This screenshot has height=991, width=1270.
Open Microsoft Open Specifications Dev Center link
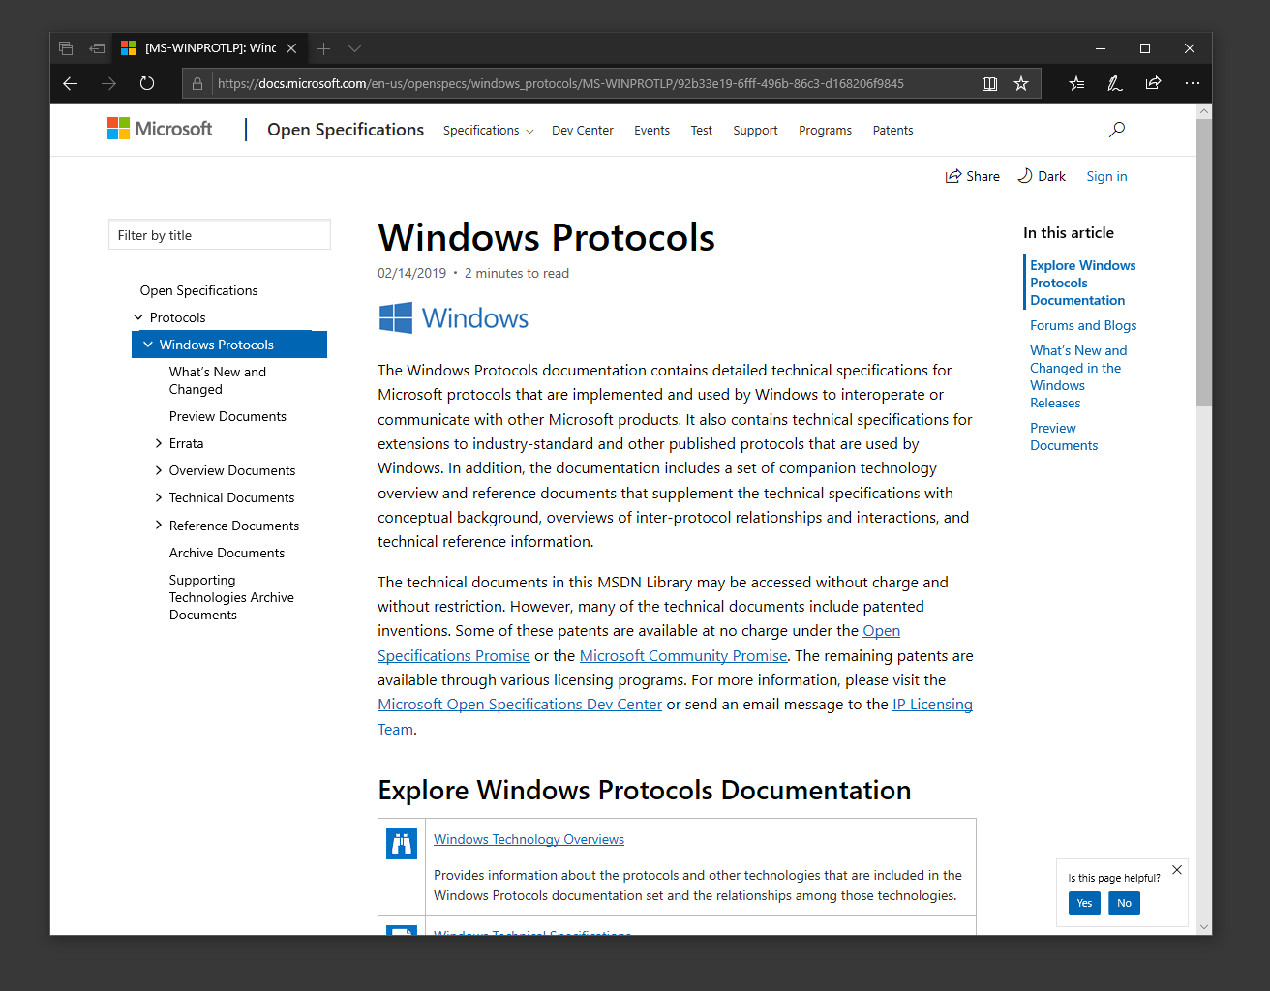pos(520,705)
